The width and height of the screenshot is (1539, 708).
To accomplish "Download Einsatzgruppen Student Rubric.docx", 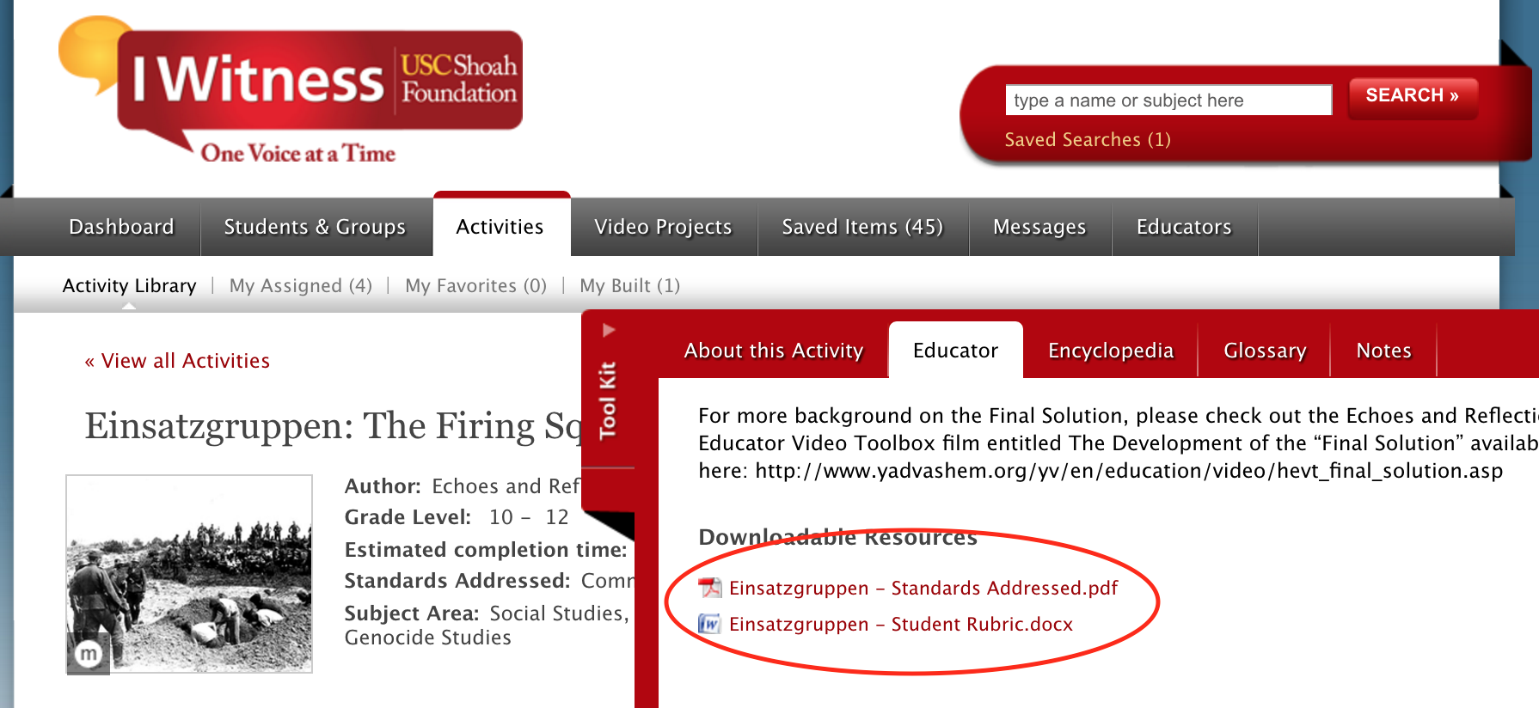I will tap(901, 624).
